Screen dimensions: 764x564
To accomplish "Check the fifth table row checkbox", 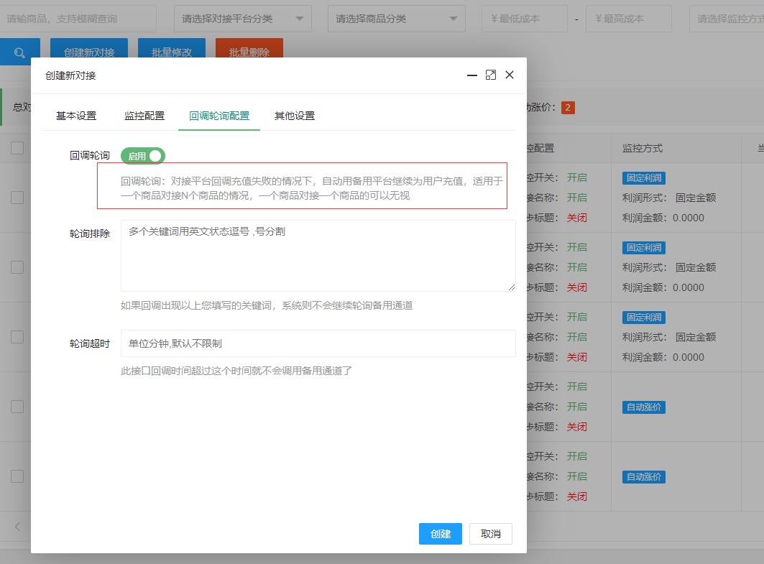I will click(x=17, y=476).
